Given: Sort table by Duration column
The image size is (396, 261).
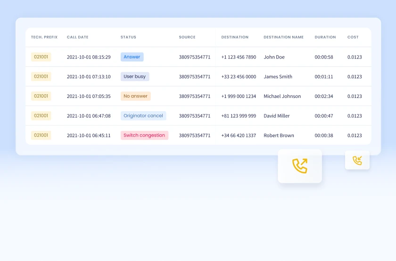Looking at the screenshot, I should click(325, 37).
